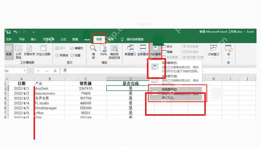Select column A header

[22, 79]
